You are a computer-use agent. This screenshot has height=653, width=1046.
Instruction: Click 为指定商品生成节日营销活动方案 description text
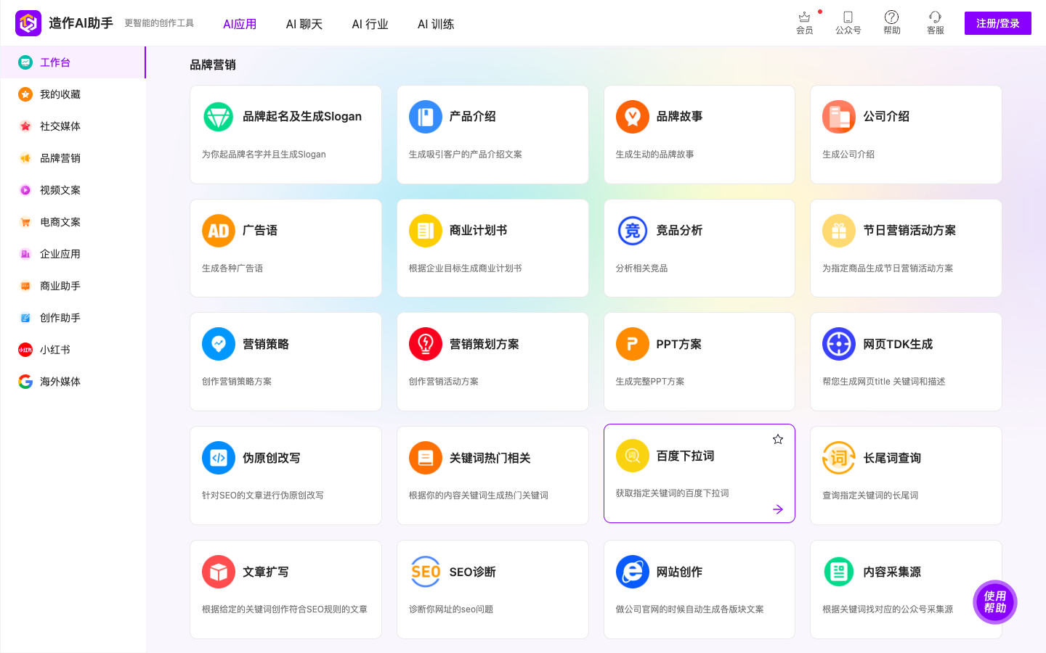(x=888, y=268)
